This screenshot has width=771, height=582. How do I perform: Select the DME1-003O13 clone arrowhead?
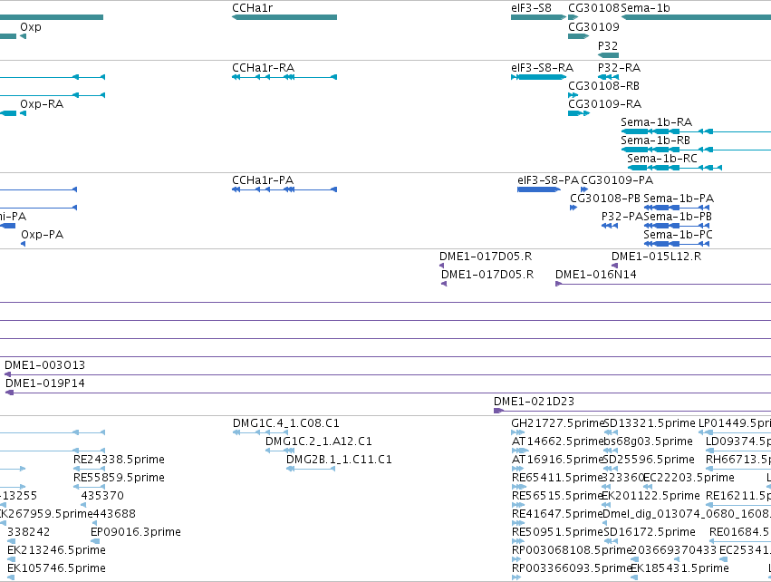[x=7, y=374]
